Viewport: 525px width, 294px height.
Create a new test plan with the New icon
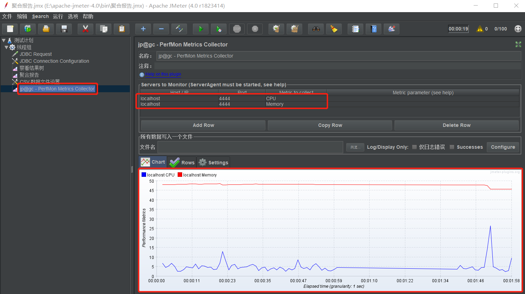click(10, 29)
